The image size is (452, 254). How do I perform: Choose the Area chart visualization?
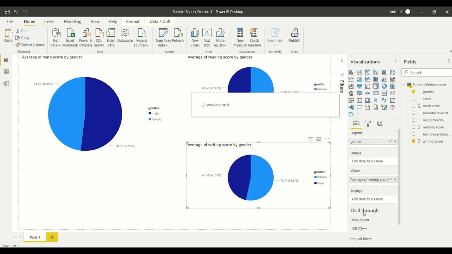pyautogui.click(x=359, y=79)
